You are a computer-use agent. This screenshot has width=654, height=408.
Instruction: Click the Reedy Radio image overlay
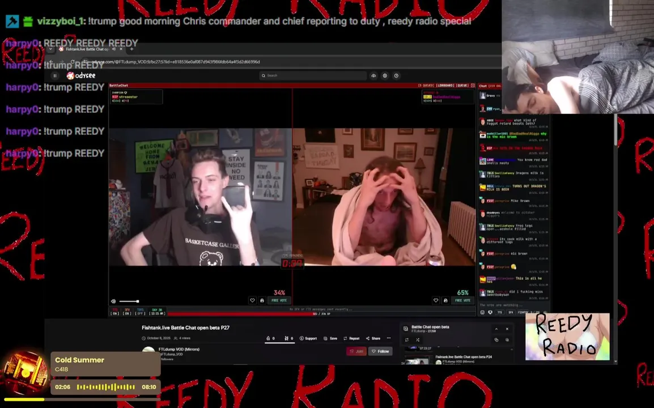567,337
